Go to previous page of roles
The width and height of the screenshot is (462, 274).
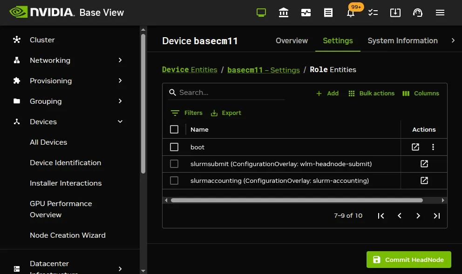coord(400,216)
